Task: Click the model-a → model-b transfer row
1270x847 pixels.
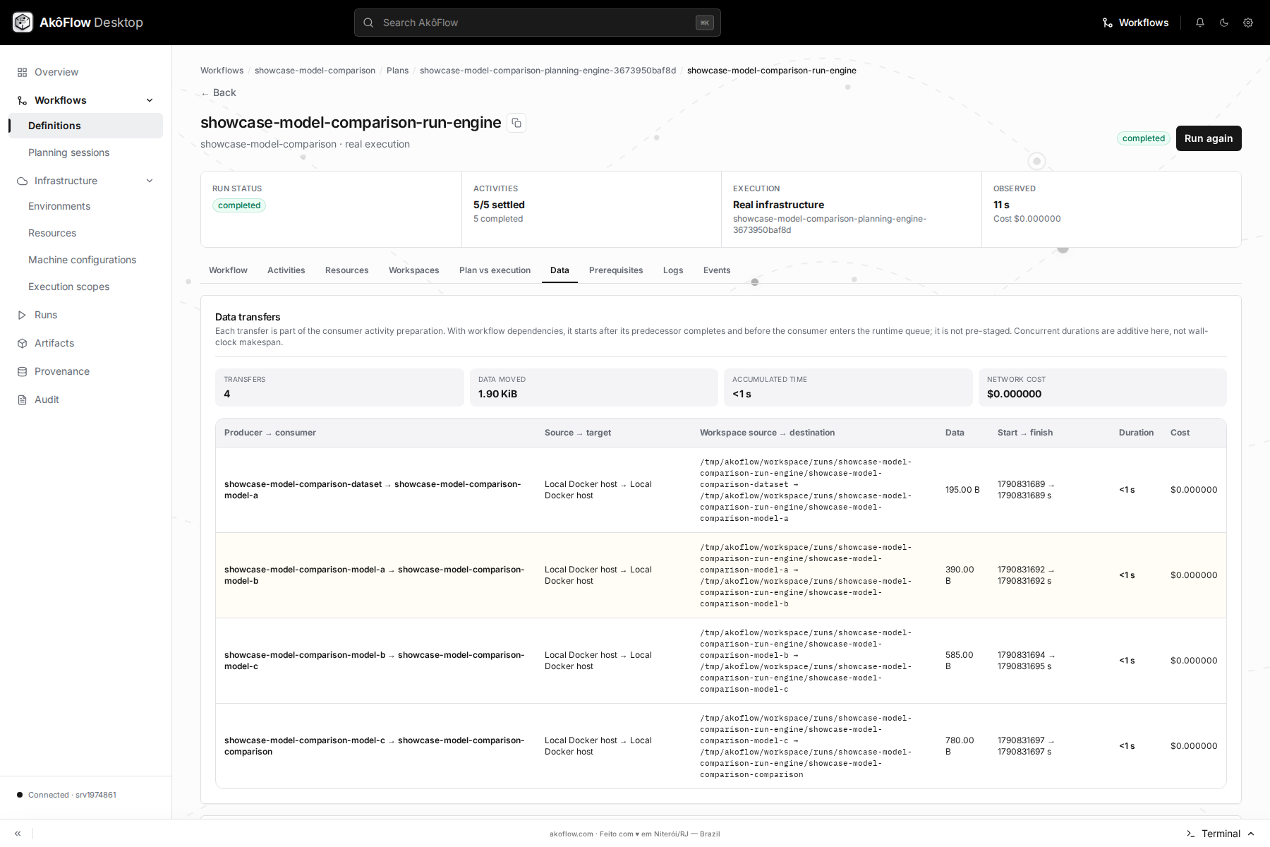Action: pos(721,575)
